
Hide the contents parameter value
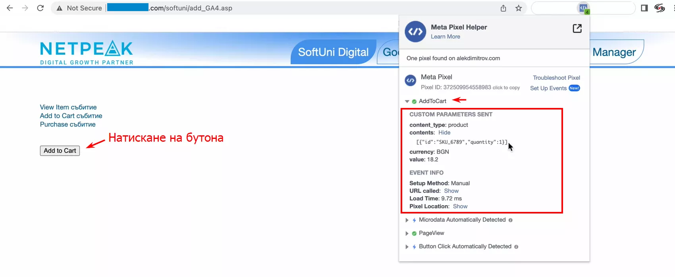[444, 133]
